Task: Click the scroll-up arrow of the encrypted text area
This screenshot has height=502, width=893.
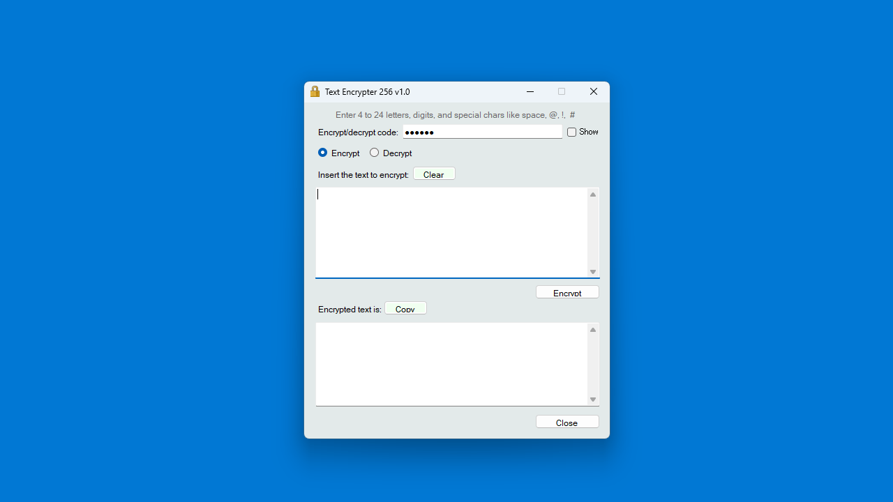Action: [x=592, y=330]
